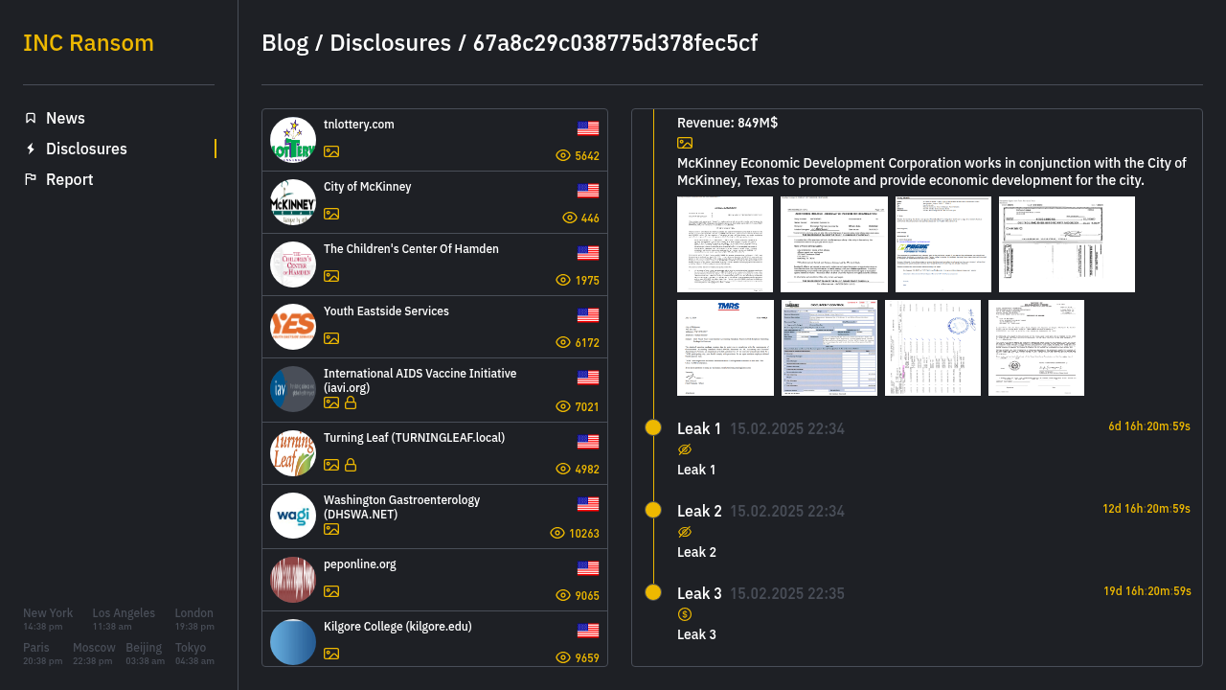1226x690 pixels.
Task: Click the peponline.org avatar
Action: [x=293, y=580]
